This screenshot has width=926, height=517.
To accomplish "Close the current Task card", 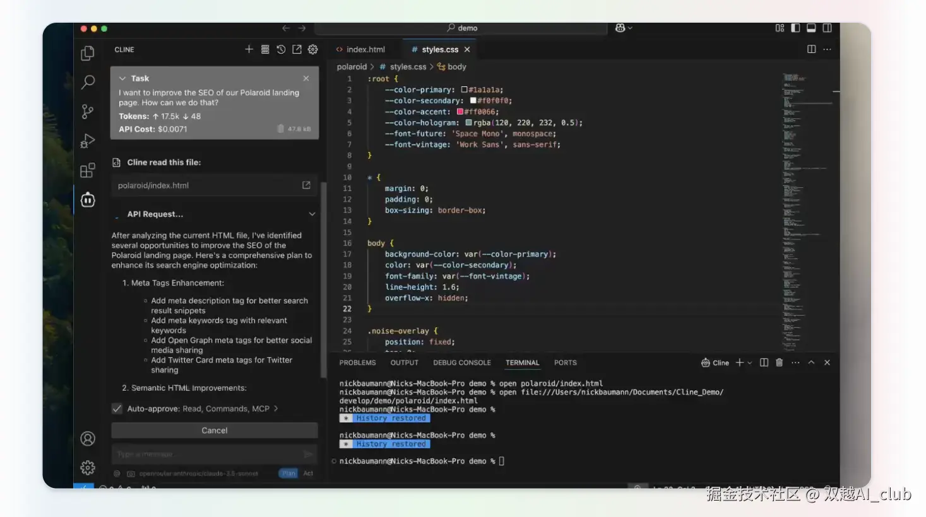I will [x=306, y=78].
